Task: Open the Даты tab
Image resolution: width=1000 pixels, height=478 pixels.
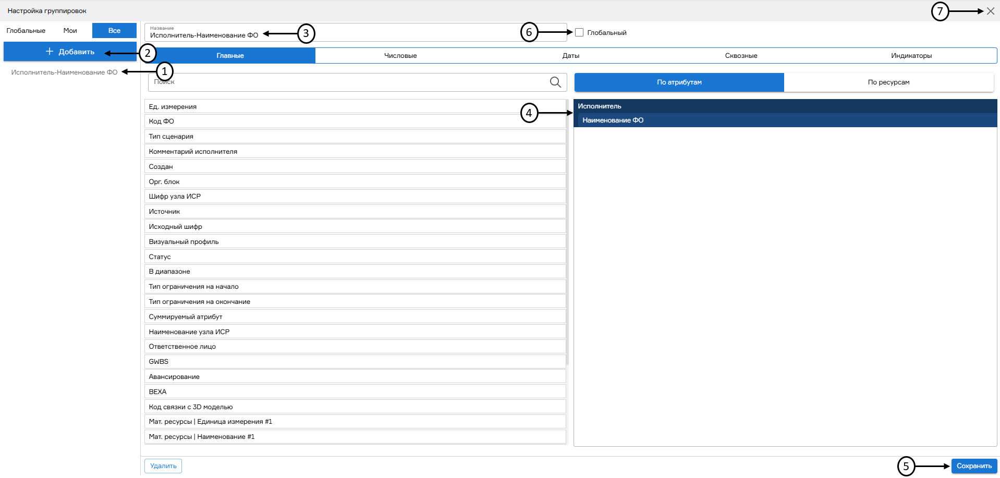Action: [x=570, y=56]
